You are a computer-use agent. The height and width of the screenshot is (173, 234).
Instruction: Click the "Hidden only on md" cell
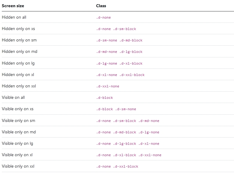click(x=20, y=52)
